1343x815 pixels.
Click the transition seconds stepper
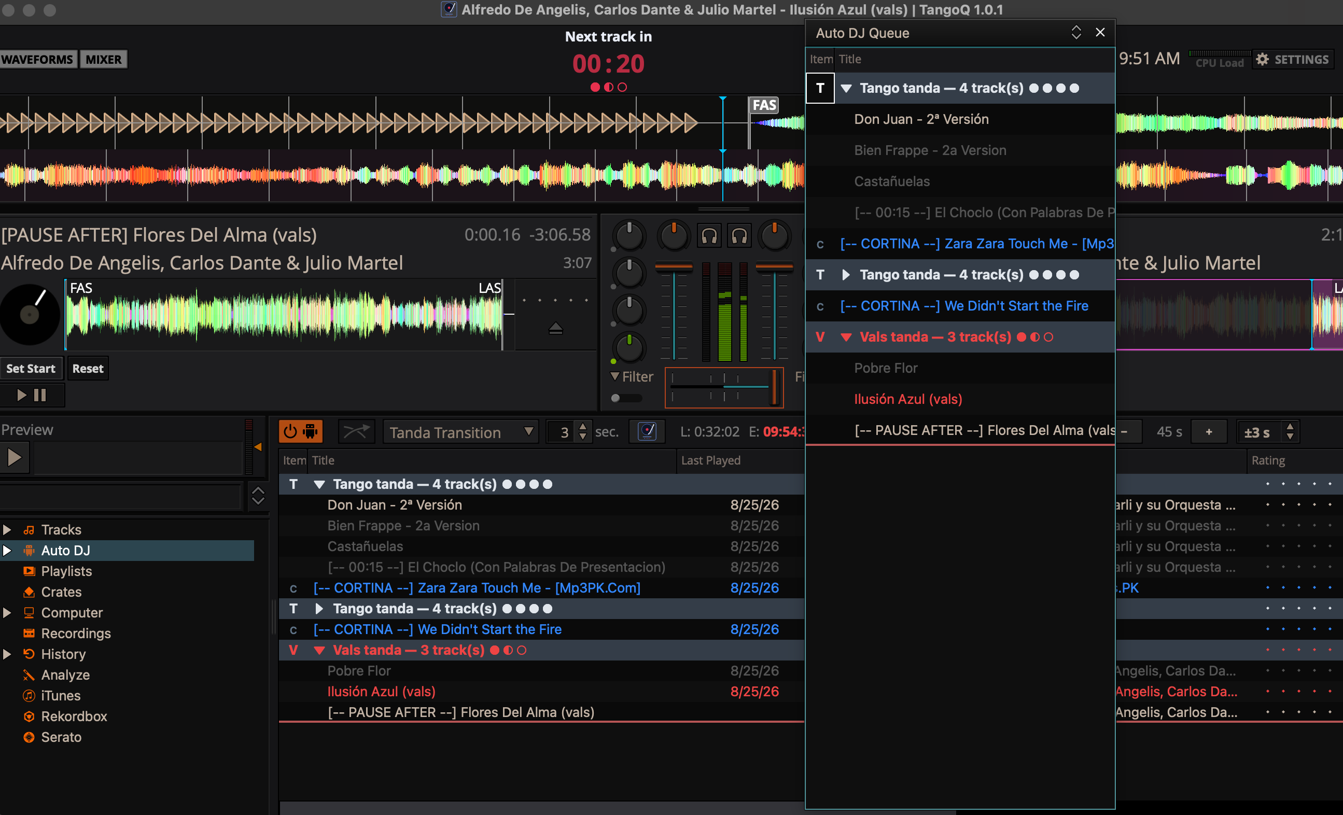(583, 432)
